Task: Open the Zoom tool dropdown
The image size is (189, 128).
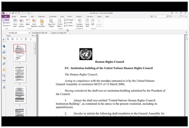Action: (7, 25)
